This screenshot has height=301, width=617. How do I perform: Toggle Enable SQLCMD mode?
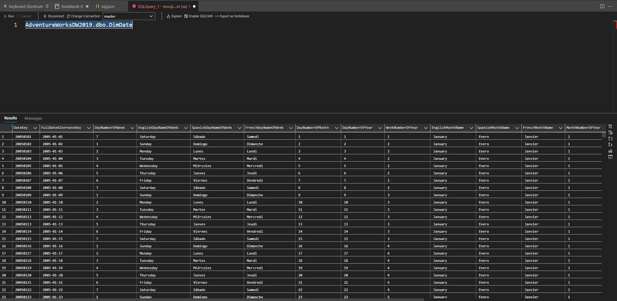click(198, 16)
